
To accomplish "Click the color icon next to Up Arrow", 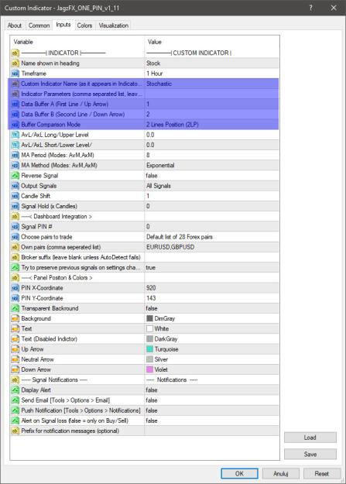I will click(15, 349).
